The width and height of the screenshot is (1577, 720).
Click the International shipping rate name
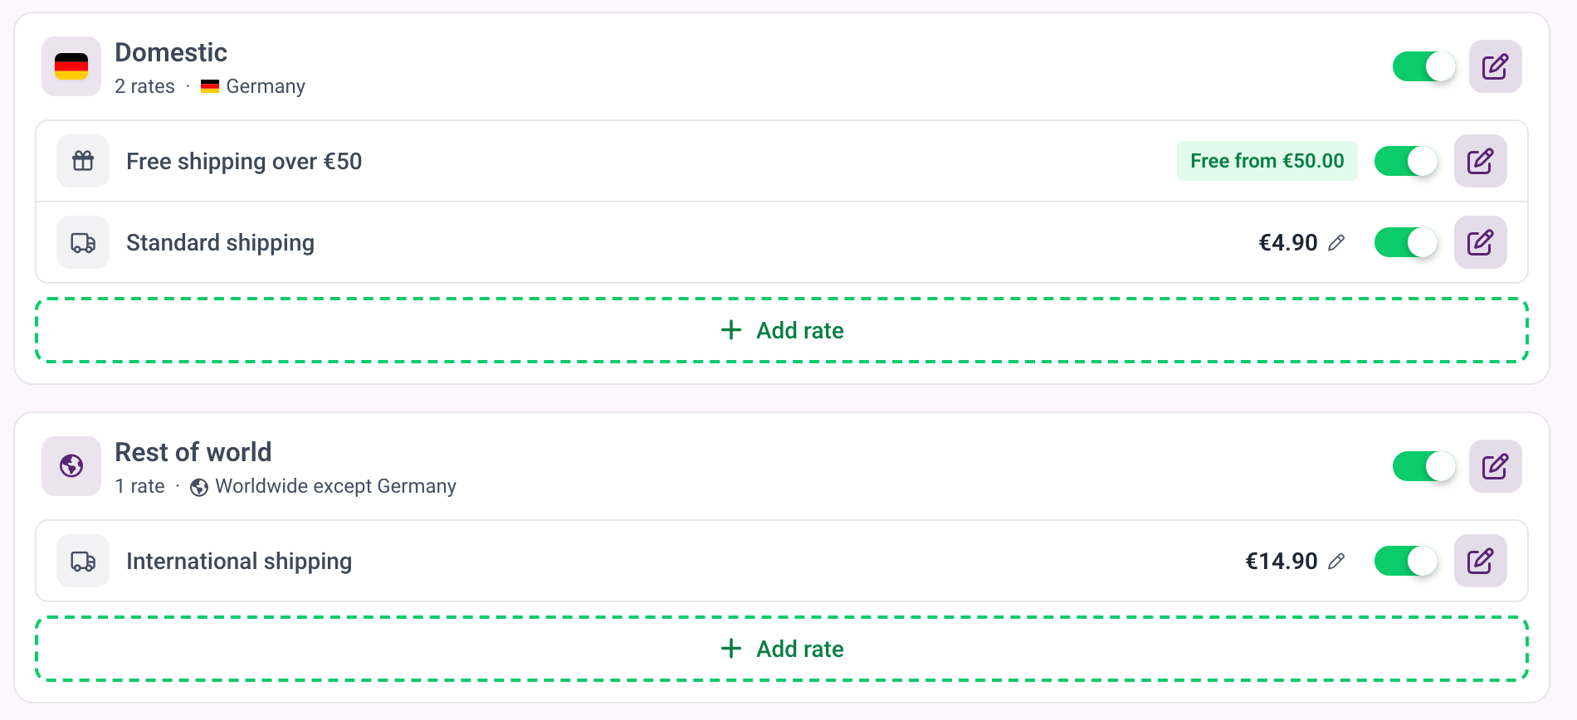coord(239,562)
